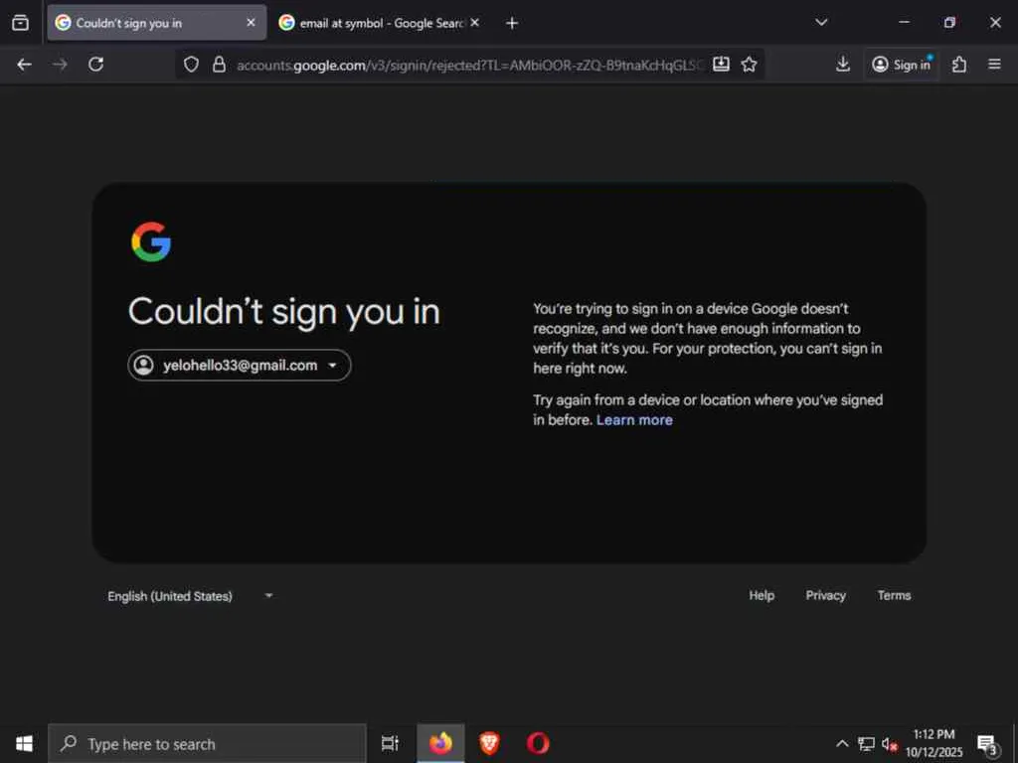Open the yelohello33@gmail.com account selector
Screen dimensions: 1018x763
tap(240, 366)
